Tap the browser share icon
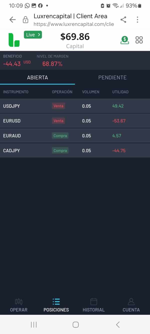Viewport: 150px width, 334px height. (x=123, y=20)
